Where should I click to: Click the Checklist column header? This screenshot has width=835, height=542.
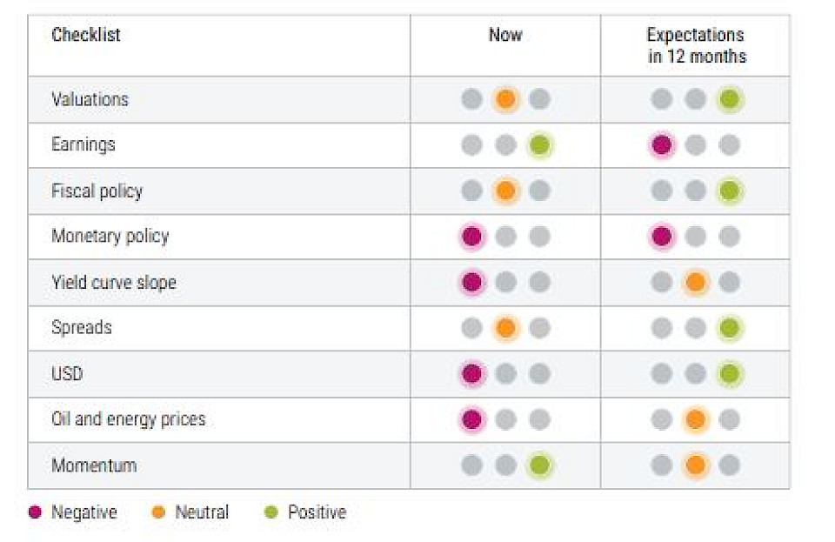coord(86,36)
